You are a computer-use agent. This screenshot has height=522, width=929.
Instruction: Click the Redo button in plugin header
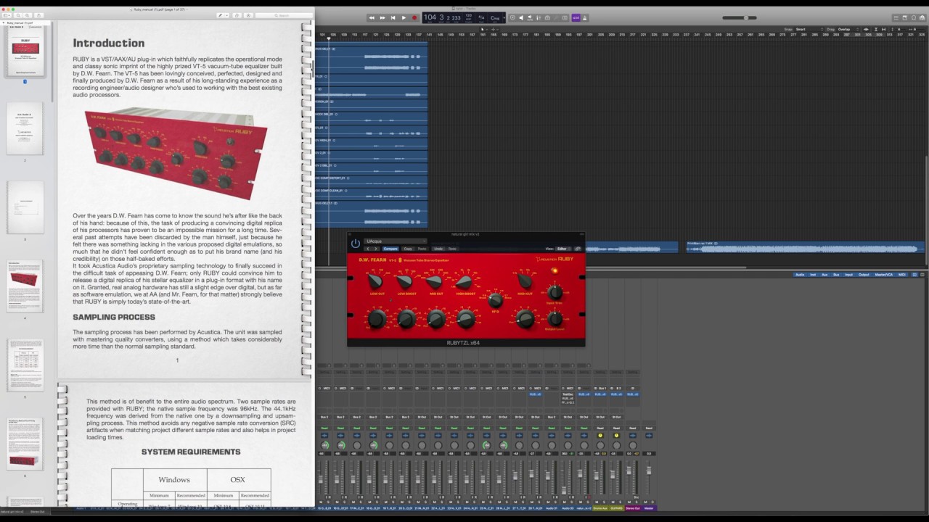pyautogui.click(x=452, y=249)
